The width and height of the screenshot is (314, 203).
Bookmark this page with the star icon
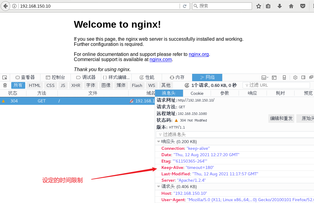(259, 6)
